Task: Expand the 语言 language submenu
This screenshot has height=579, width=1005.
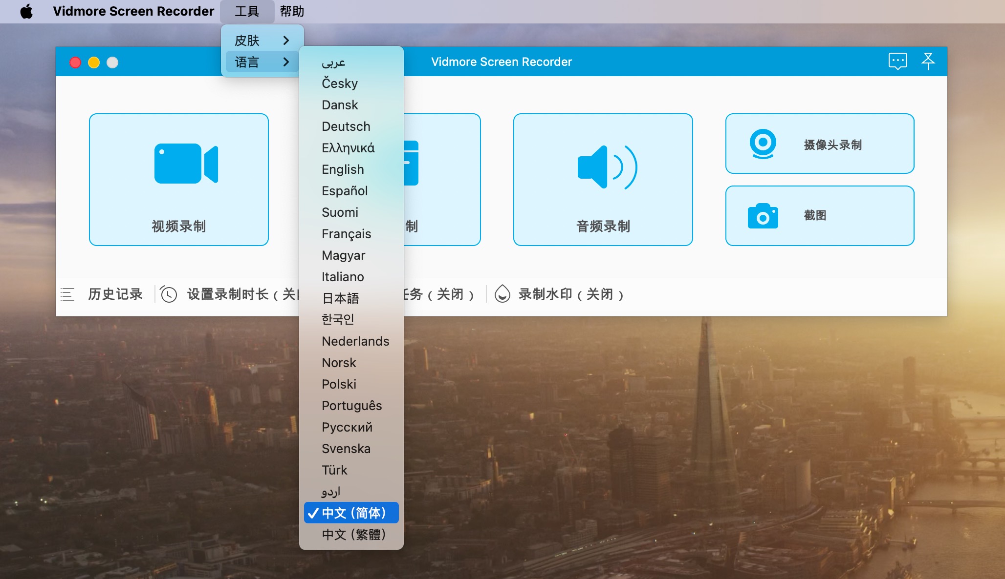Action: (262, 62)
